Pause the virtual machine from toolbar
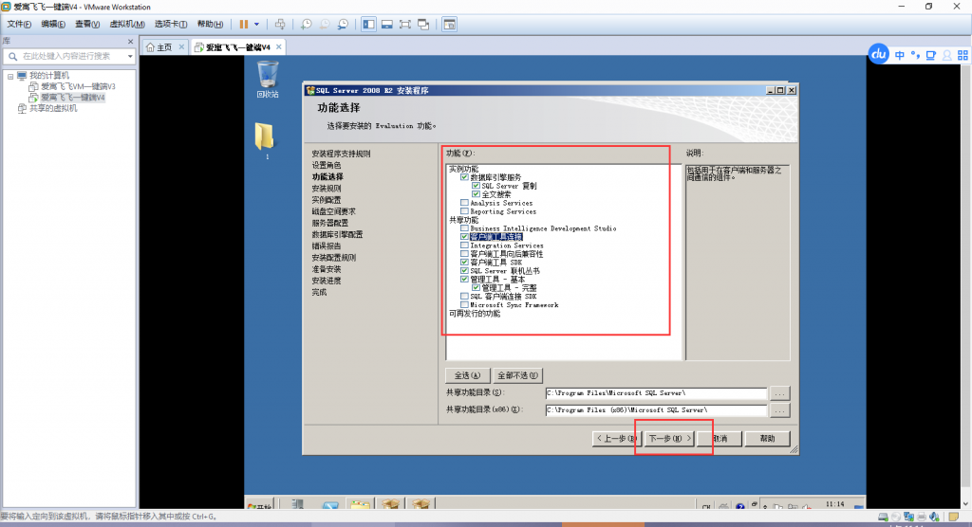The height and width of the screenshot is (527, 972). 244,24
